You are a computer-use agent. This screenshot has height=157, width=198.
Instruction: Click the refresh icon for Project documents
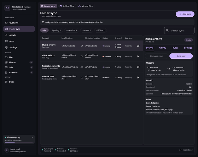tap(138, 67)
